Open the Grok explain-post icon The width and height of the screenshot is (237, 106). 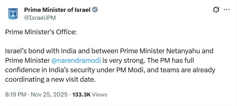point(216,10)
